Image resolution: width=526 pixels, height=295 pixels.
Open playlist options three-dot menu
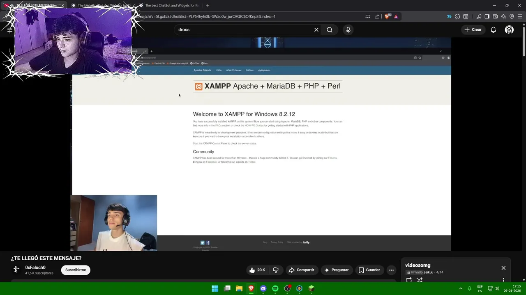pyautogui.click(x=503, y=280)
